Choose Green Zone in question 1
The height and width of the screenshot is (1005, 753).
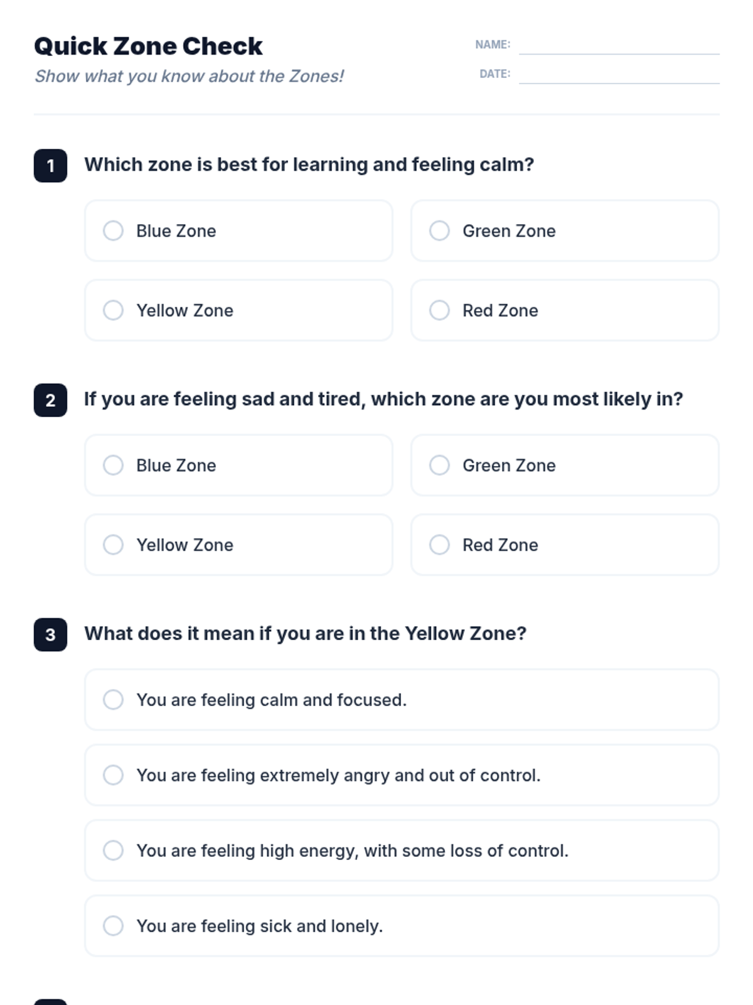click(x=440, y=231)
